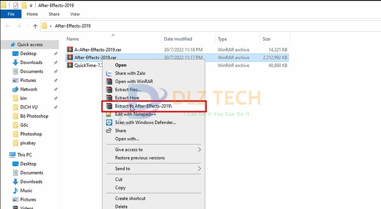
Task: Choose Scan with Windows Defender...
Action: pos(145,122)
